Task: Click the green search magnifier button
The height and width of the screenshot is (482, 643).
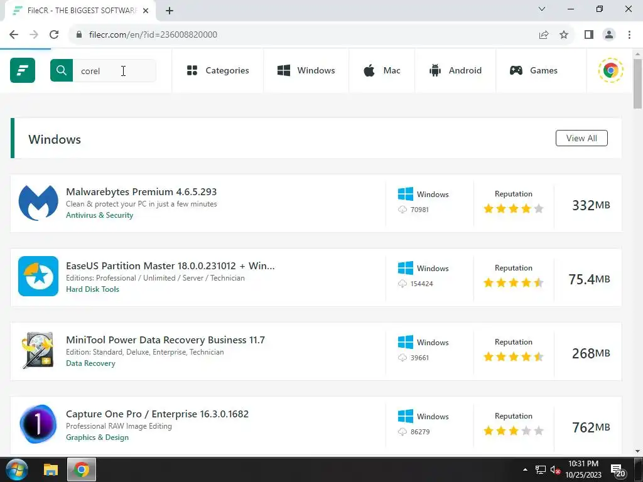Action: pyautogui.click(x=62, y=70)
